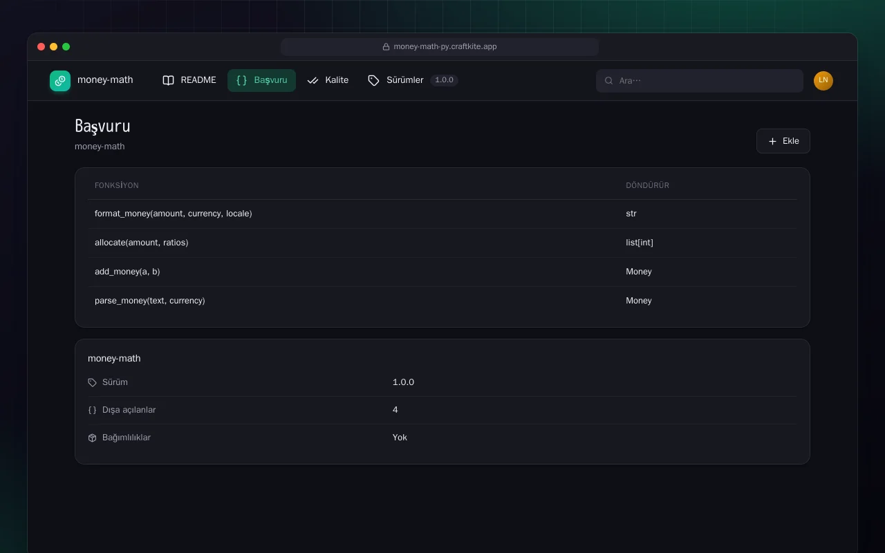The width and height of the screenshot is (885, 553).
Task: Click the Kalite double-check icon
Action: (313, 80)
